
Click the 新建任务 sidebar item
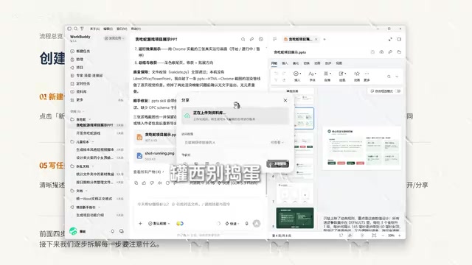coord(80,52)
